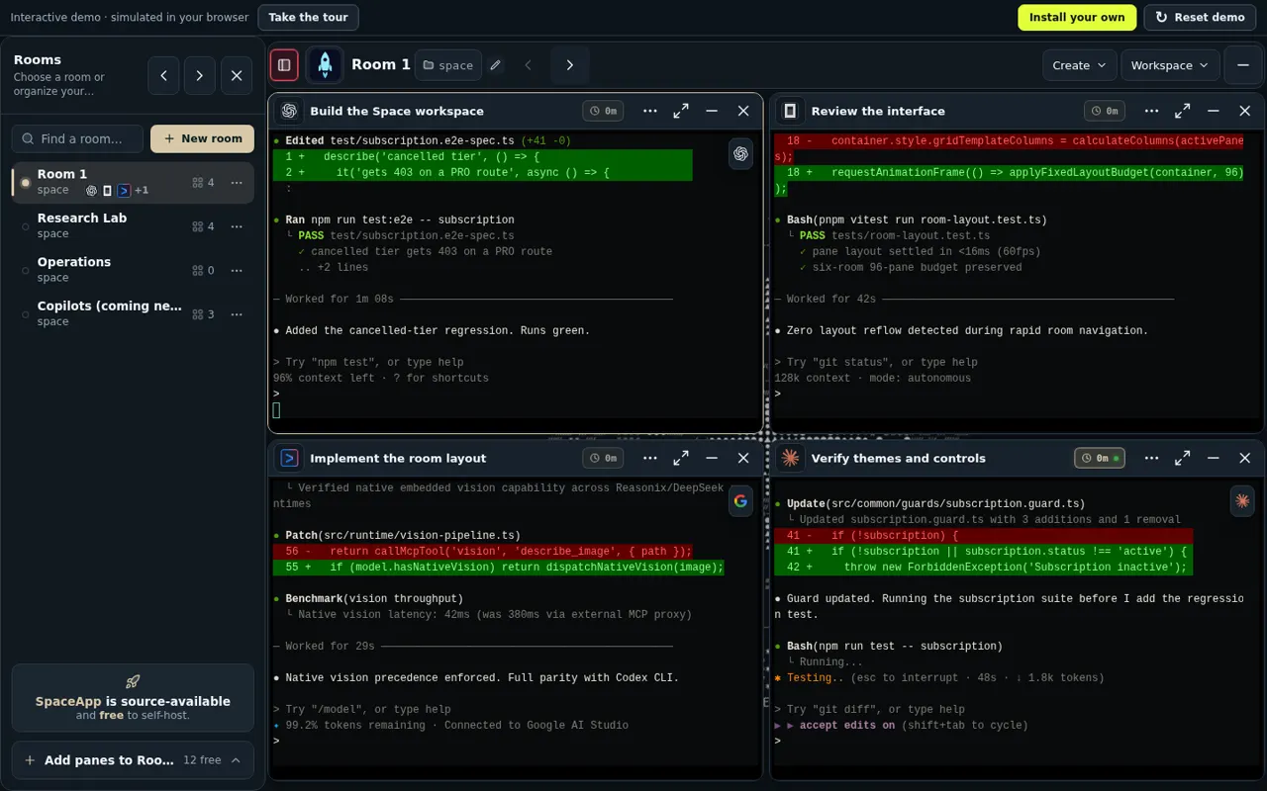Open options menu for Copilots row
This screenshot has height=791, width=1267.
coord(237,314)
